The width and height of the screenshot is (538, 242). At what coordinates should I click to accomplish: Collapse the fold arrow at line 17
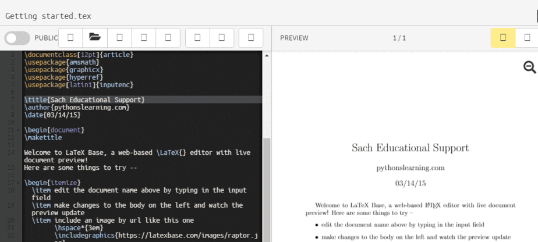coord(18,183)
